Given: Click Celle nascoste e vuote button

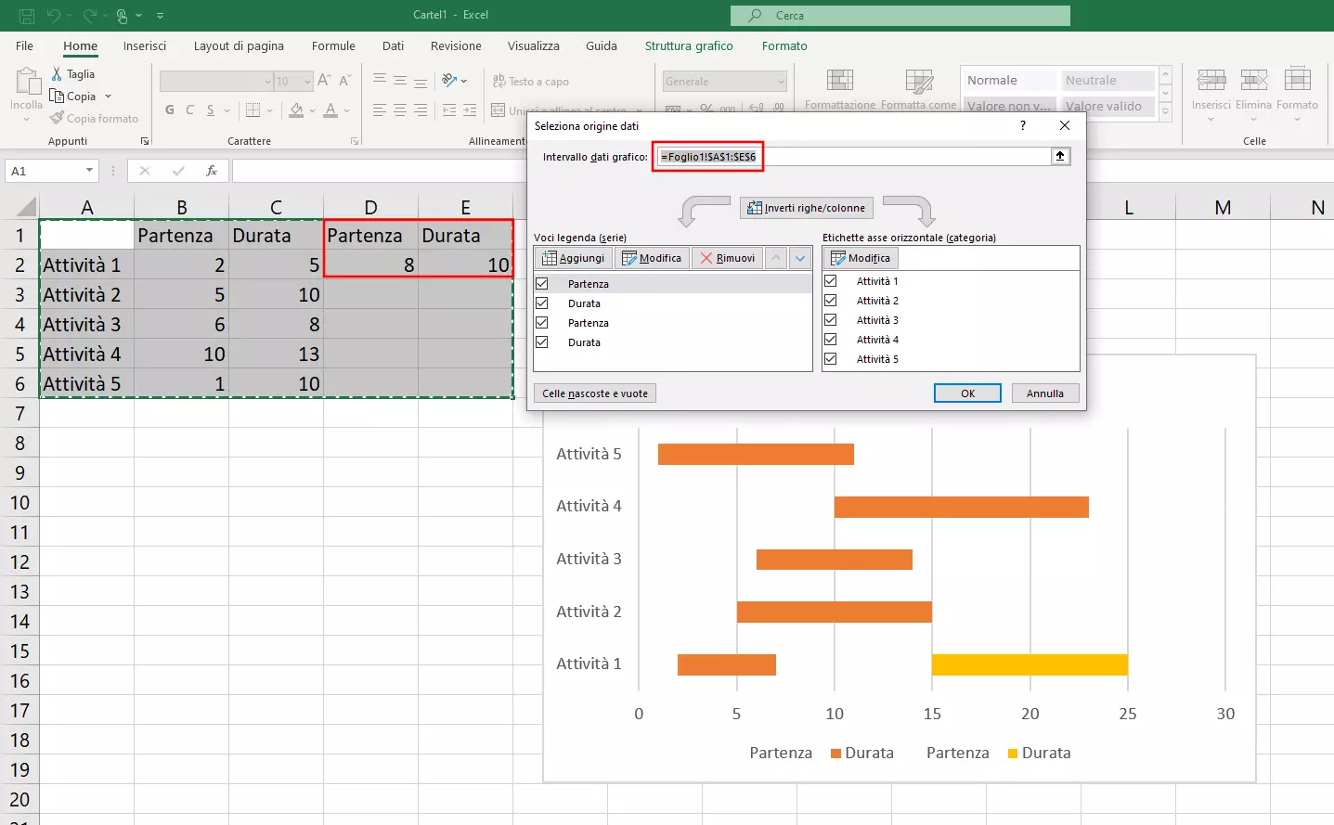Looking at the screenshot, I should [595, 393].
